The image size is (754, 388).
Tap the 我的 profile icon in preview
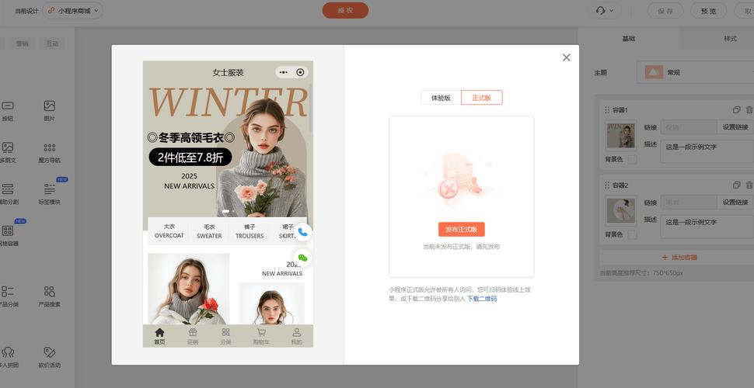pyautogui.click(x=297, y=336)
